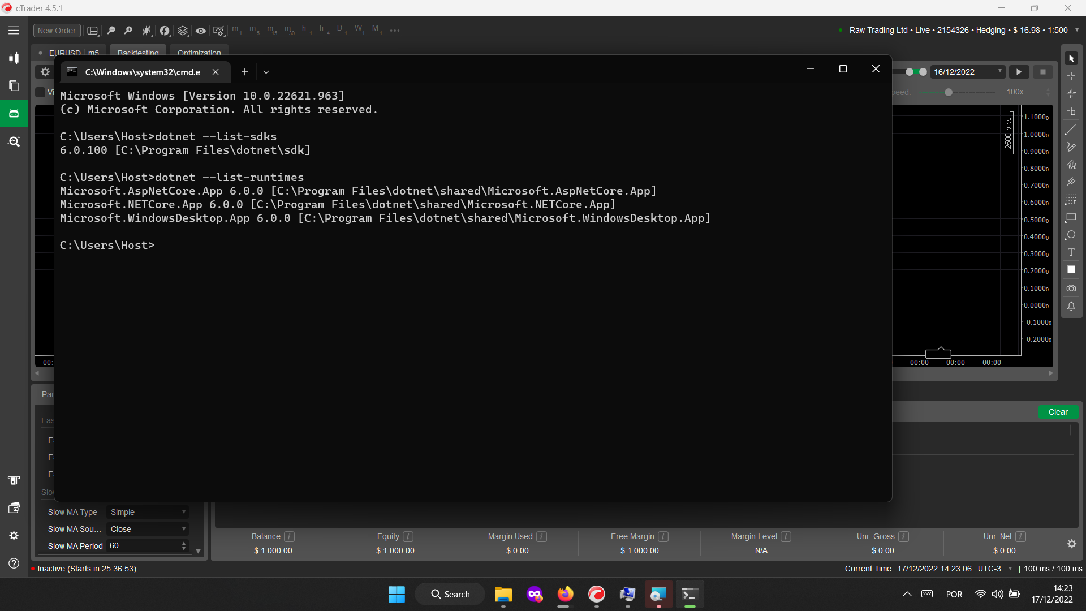Select the crosshair tool
The height and width of the screenshot is (611, 1086).
click(1071, 76)
